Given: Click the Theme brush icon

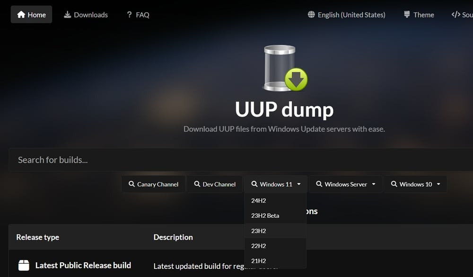Looking at the screenshot, I should coord(407,15).
